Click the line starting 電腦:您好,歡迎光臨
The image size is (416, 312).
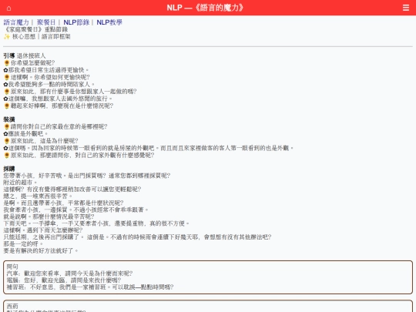[x=64, y=280]
